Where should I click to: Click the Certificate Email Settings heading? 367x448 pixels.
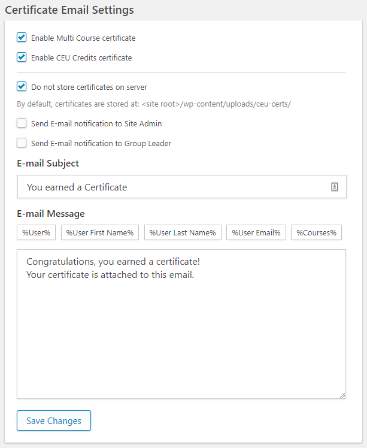click(x=69, y=10)
